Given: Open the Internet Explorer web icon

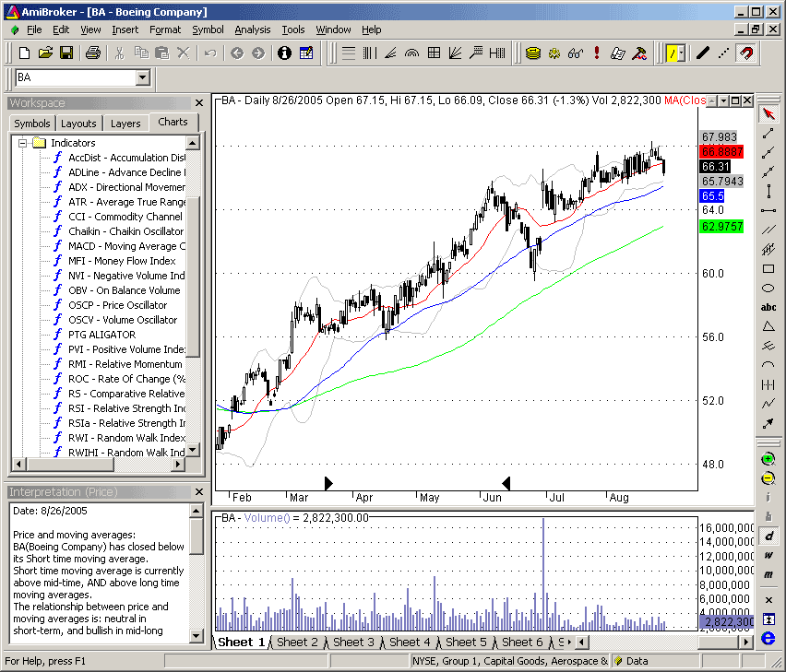Looking at the screenshot, I should [768, 638].
